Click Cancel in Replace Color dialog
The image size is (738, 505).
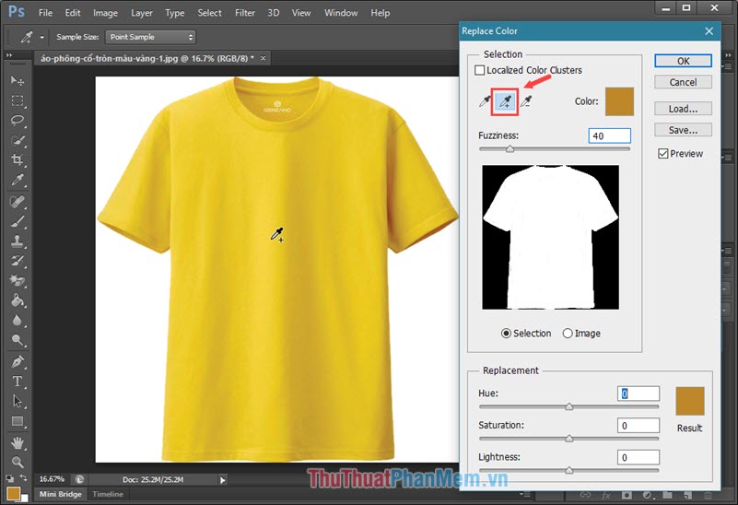pyautogui.click(x=683, y=82)
